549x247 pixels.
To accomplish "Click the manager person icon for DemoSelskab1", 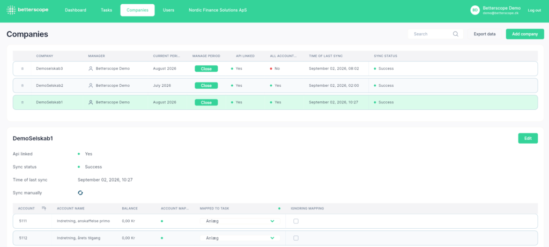I will tap(91, 102).
